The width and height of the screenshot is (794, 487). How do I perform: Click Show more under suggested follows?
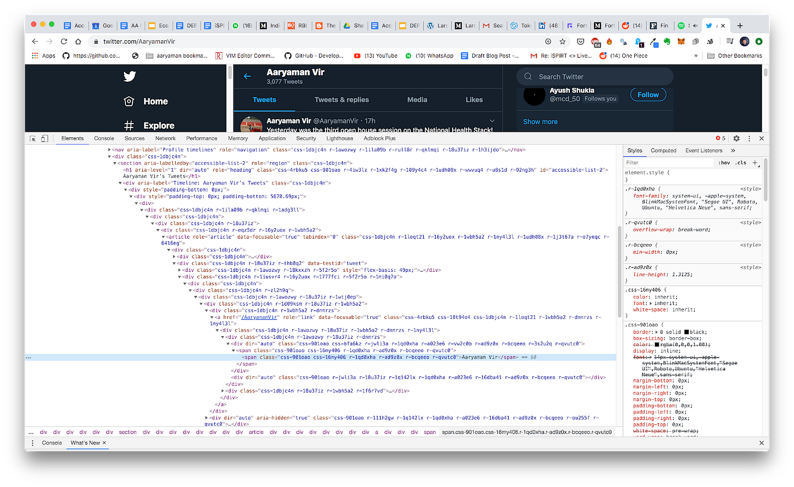coord(540,121)
